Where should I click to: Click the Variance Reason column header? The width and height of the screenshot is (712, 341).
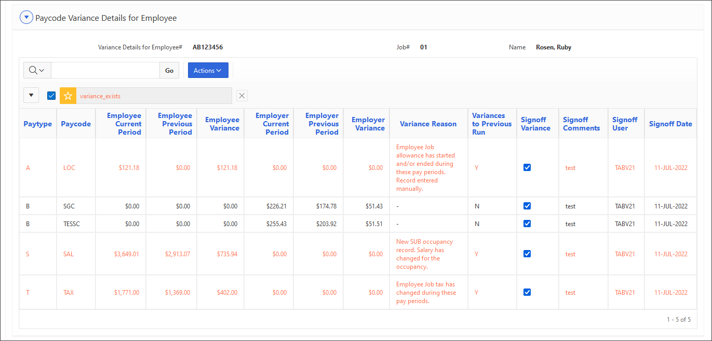[x=428, y=124]
